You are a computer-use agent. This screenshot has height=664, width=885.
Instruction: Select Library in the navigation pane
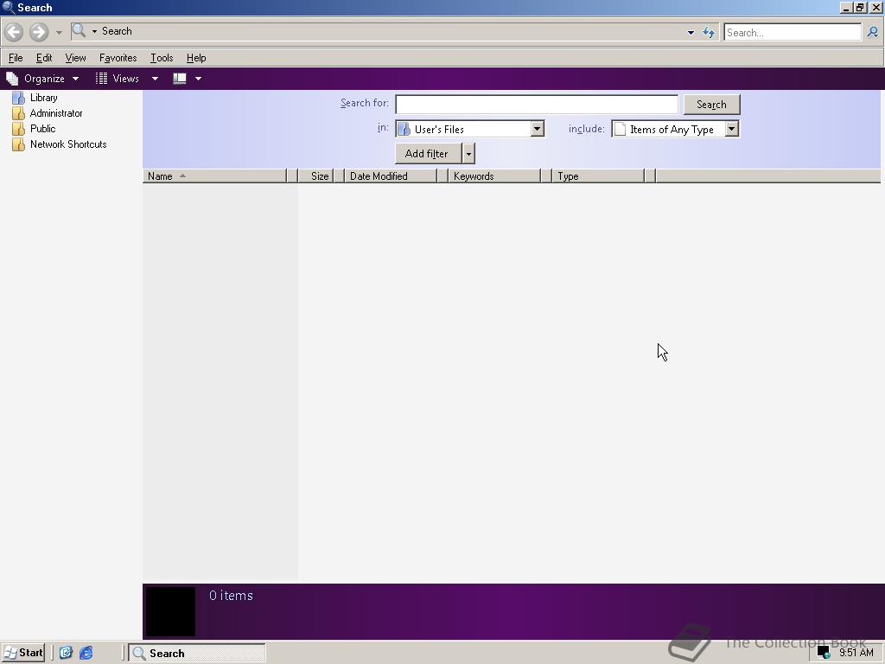pyautogui.click(x=43, y=98)
